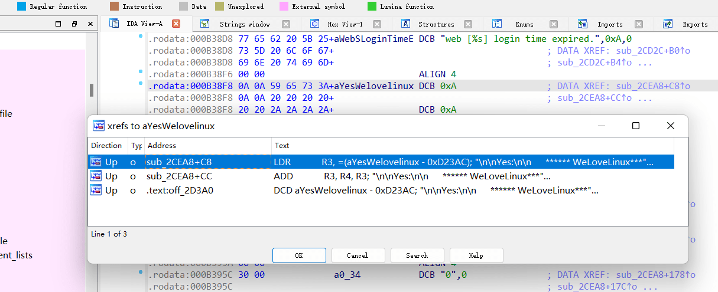Open the Imports tab
718x292 pixels.
click(610, 24)
